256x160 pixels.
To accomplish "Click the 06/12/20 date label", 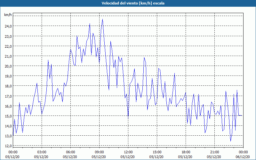I will click(243, 157).
